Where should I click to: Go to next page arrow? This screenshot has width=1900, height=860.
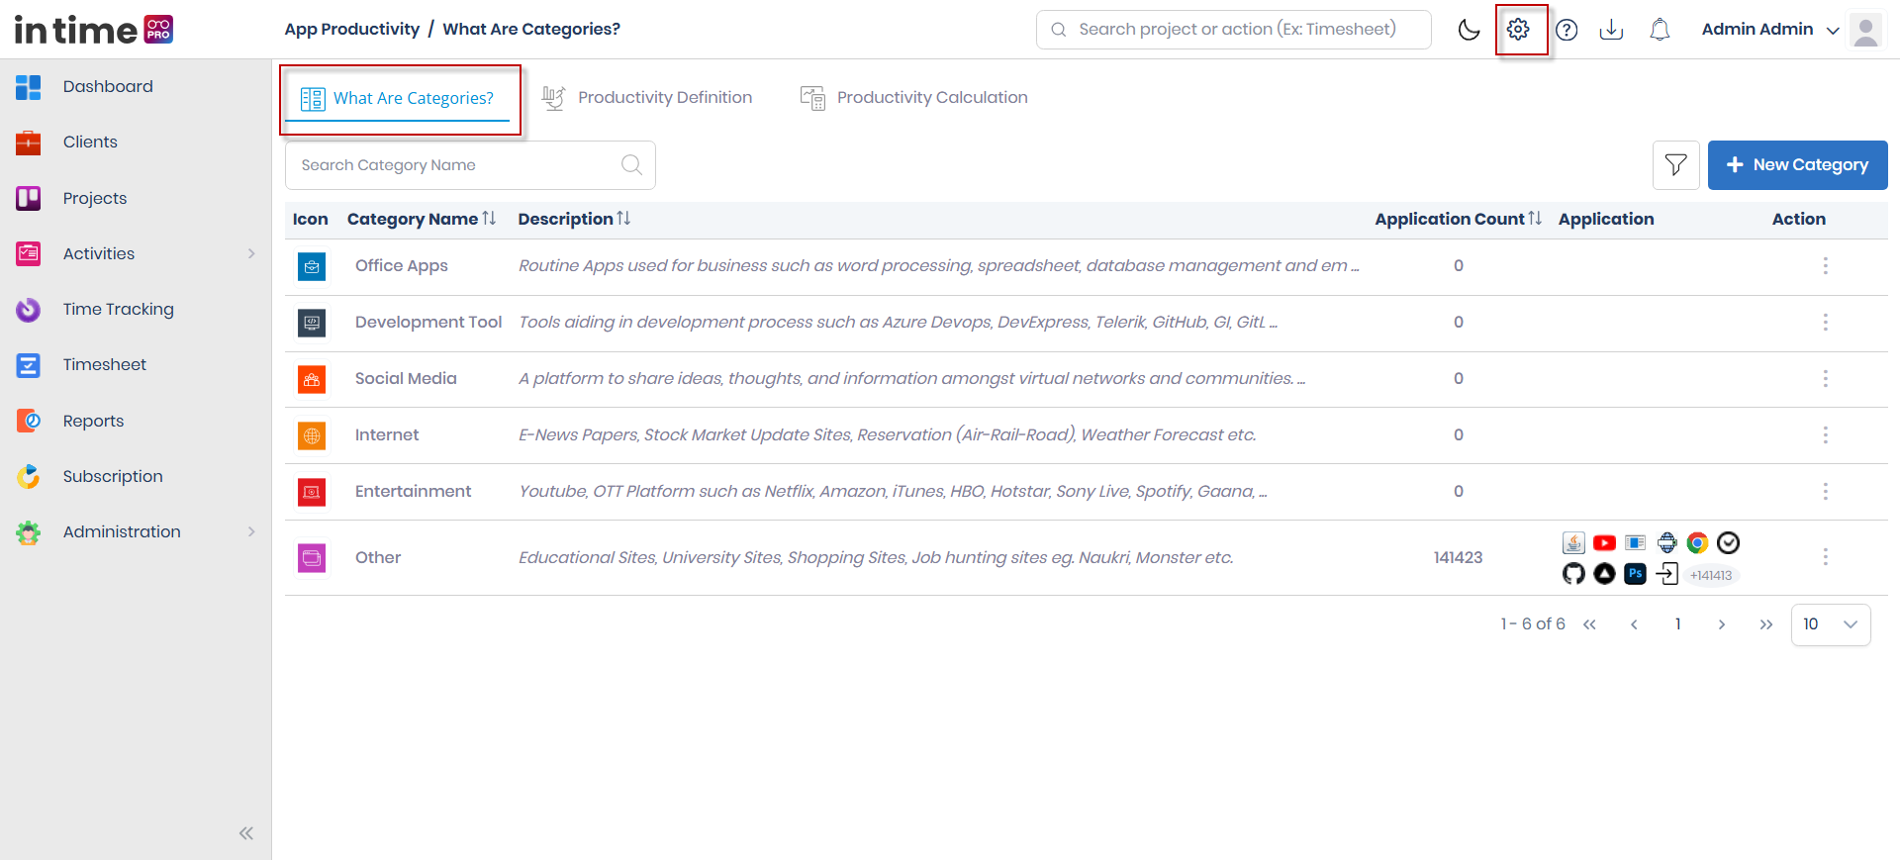tap(1722, 624)
